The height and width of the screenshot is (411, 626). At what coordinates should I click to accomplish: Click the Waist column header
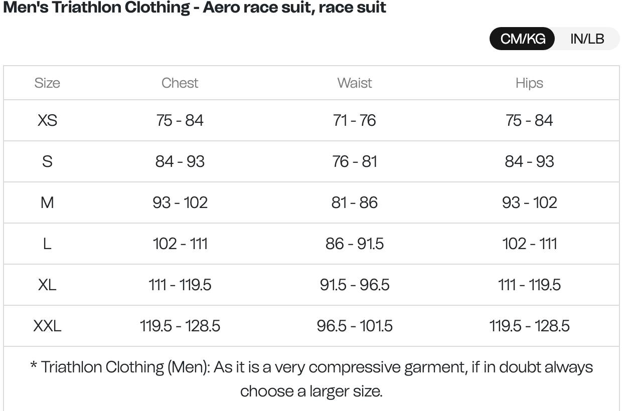click(355, 83)
